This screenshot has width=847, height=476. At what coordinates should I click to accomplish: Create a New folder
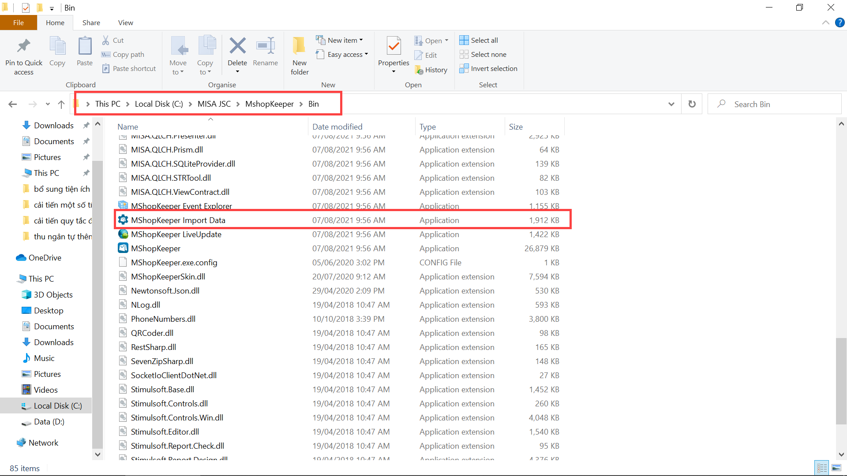300,46
